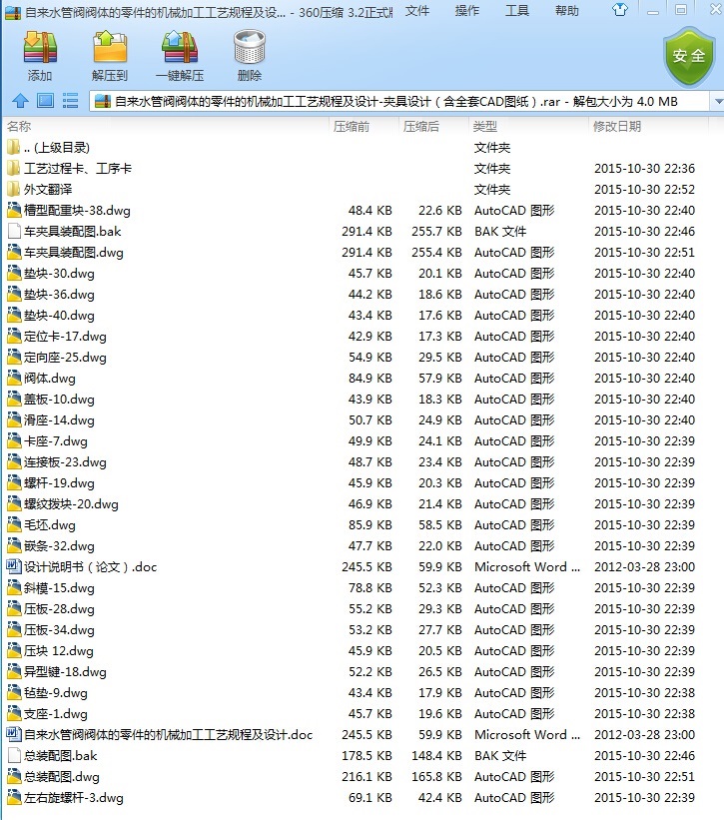Open the 工具 menu

(x=517, y=11)
